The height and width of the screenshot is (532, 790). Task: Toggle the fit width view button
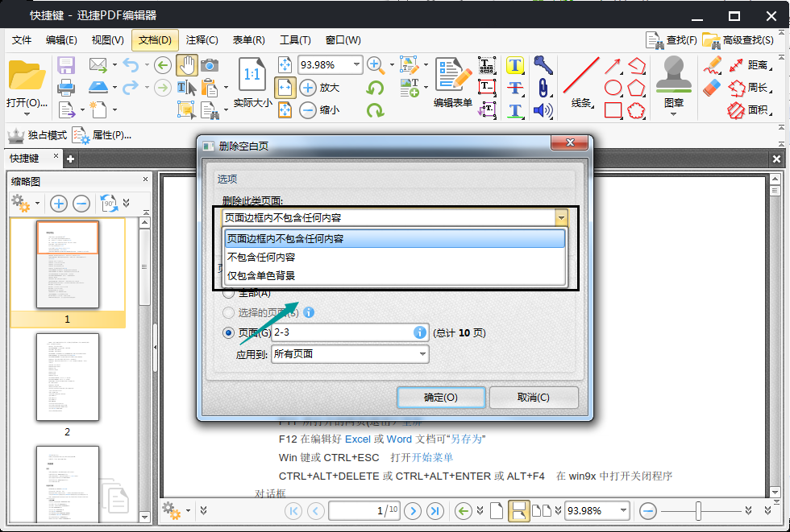click(x=285, y=88)
